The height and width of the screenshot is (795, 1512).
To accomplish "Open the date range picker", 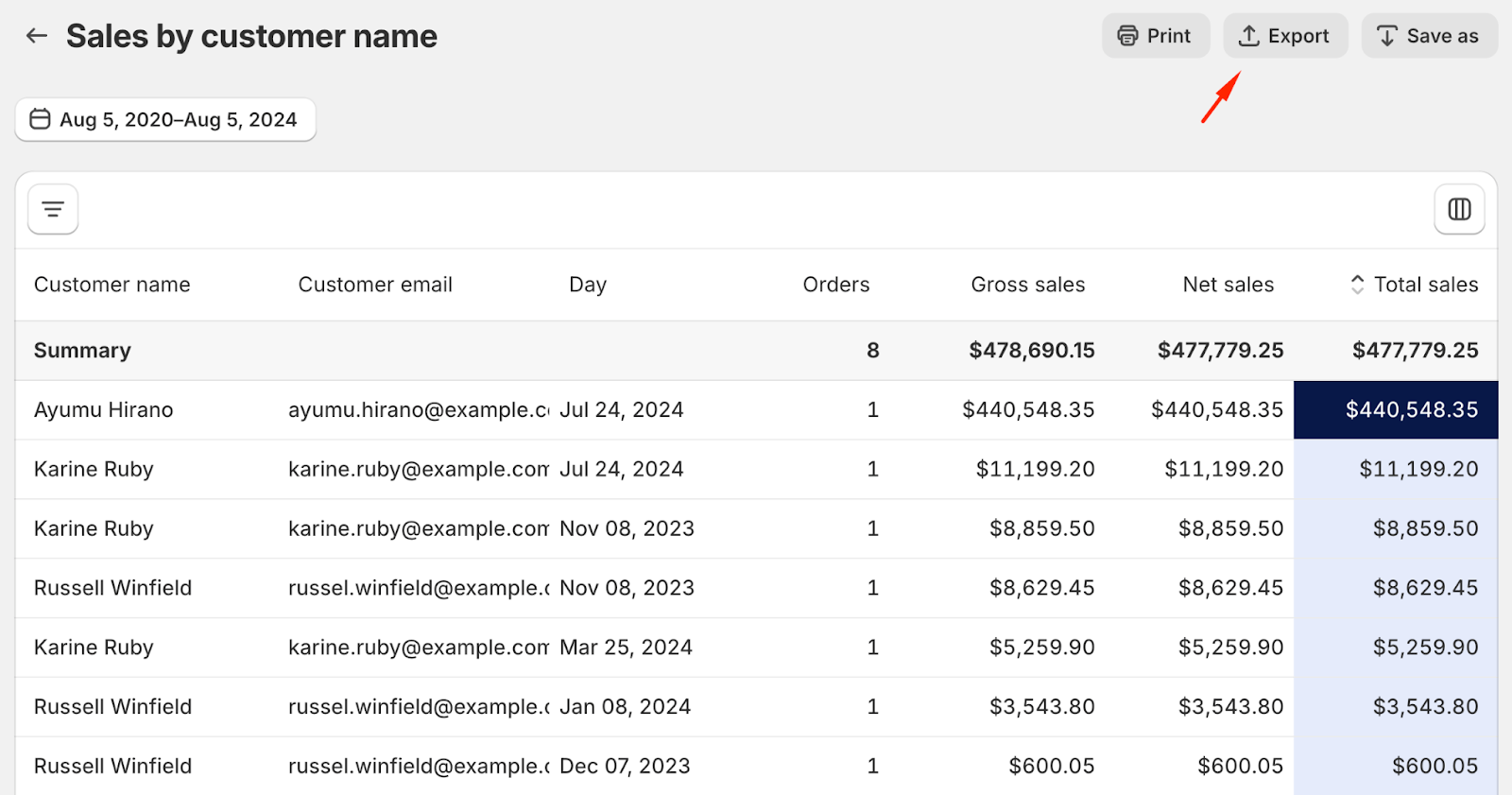I will [x=165, y=120].
